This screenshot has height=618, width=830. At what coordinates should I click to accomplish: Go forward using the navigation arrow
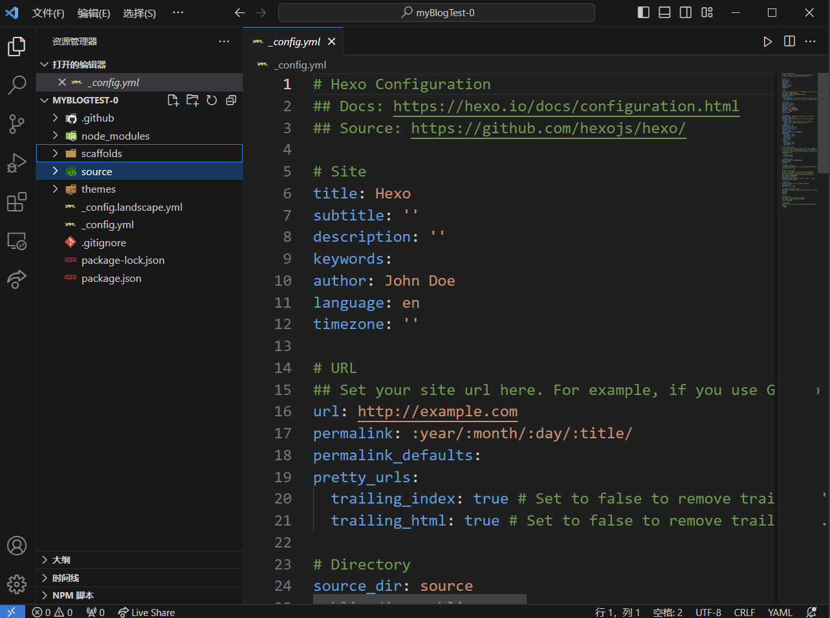[261, 12]
